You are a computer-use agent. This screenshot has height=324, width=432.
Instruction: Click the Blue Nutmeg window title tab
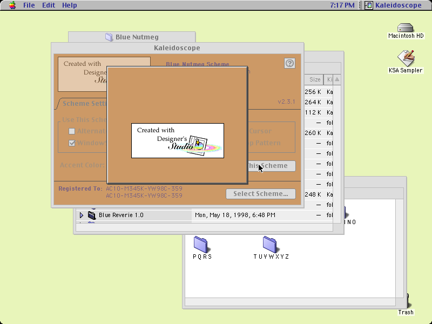(x=132, y=37)
